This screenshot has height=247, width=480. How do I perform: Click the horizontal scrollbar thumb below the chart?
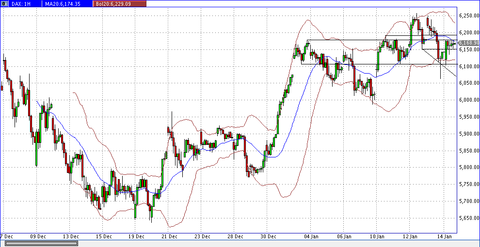click(x=42, y=243)
